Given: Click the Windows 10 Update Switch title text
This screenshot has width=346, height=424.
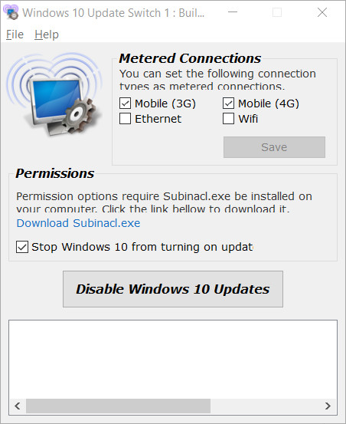Looking at the screenshot, I should (113, 13).
